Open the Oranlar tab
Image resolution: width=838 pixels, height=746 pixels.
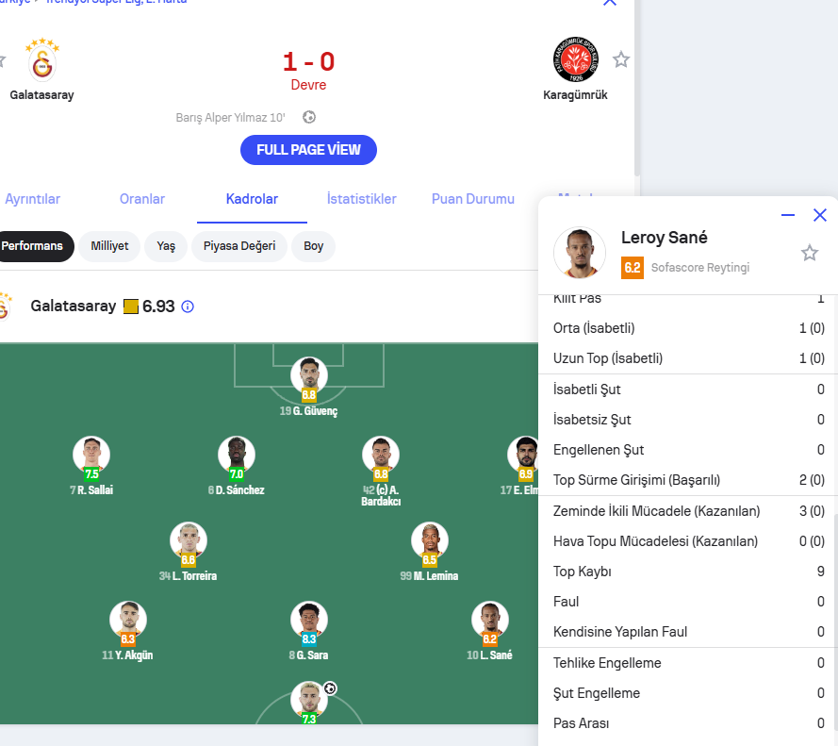pos(142,199)
